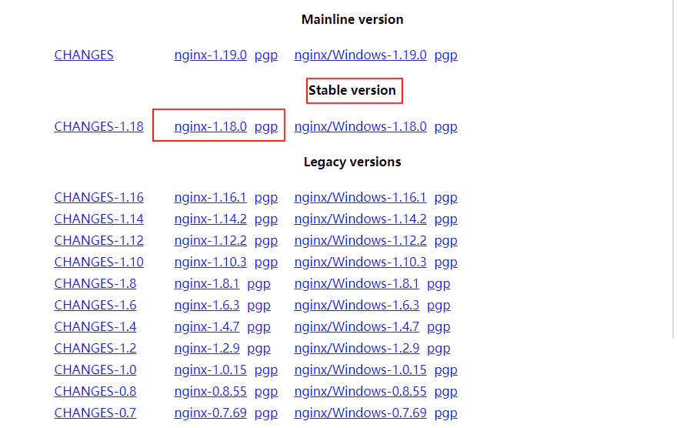Screen dimensions: 677x428
Task: Open pgp signature beside nginx-1.16.1
Action: click(266, 199)
